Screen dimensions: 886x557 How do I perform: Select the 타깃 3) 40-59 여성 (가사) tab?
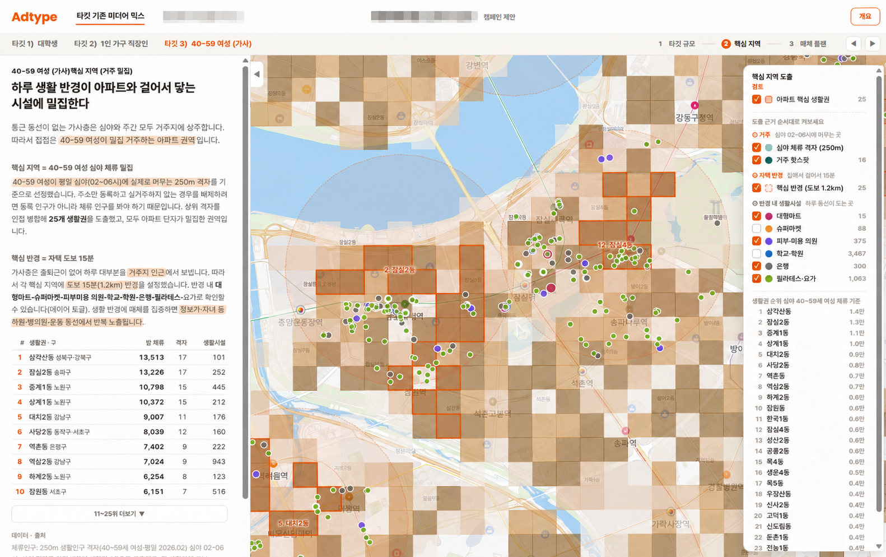[x=208, y=44]
